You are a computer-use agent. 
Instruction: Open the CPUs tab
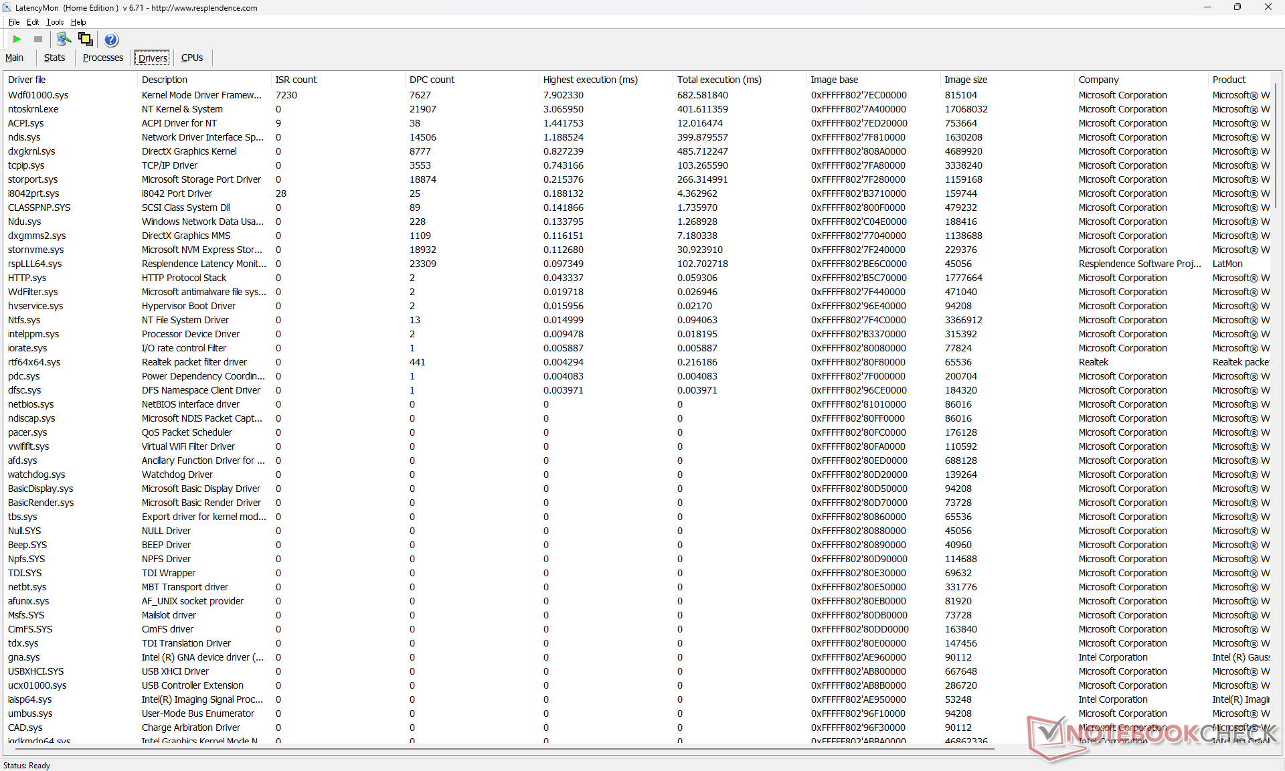(192, 58)
